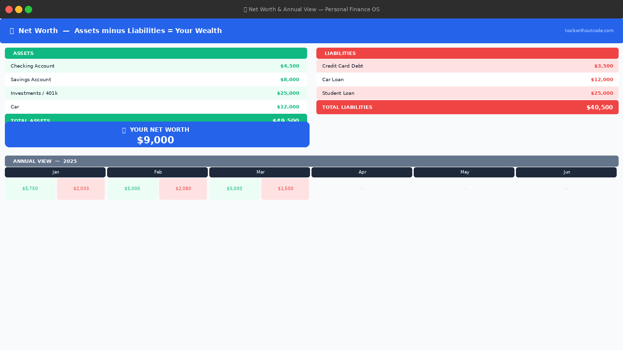The height and width of the screenshot is (350, 623).
Task: Click the $12,000 Car Loan value
Action: [602, 80]
